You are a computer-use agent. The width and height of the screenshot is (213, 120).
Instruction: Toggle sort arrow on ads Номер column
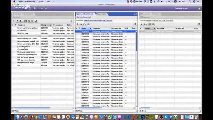click(x=154, y=28)
